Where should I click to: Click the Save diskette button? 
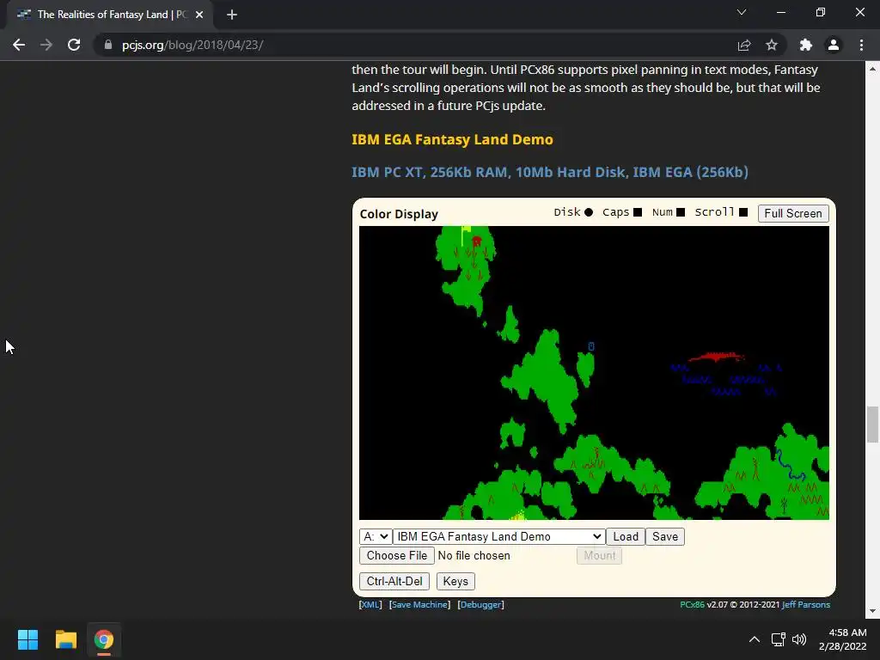[665, 536]
